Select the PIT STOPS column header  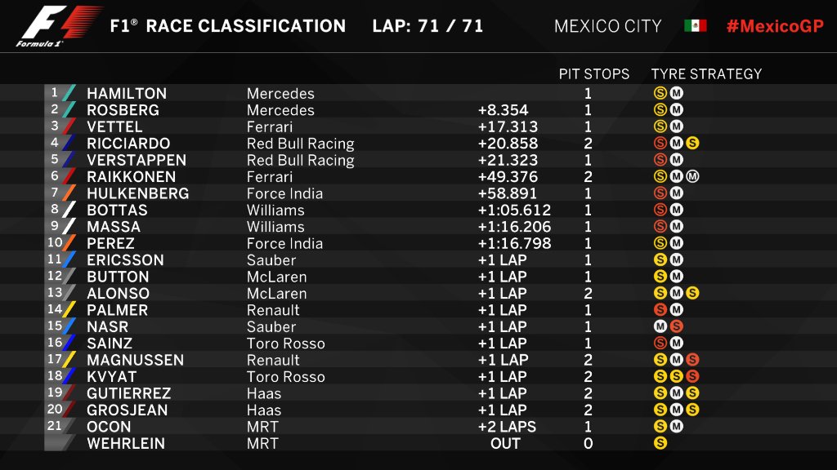pyautogui.click(x=594, y=74)
